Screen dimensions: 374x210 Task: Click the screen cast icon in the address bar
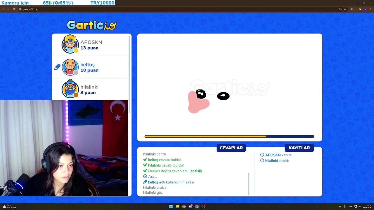tap(340, 9)
